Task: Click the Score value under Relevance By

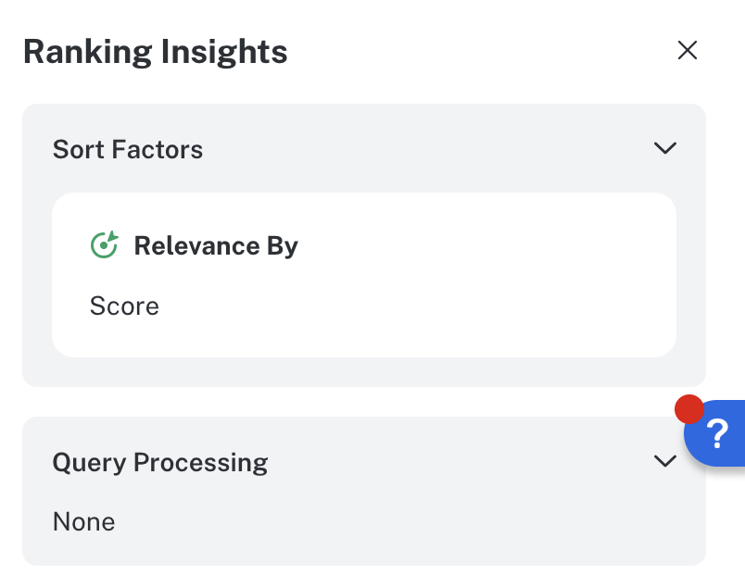Action: [x=124, y=306]
